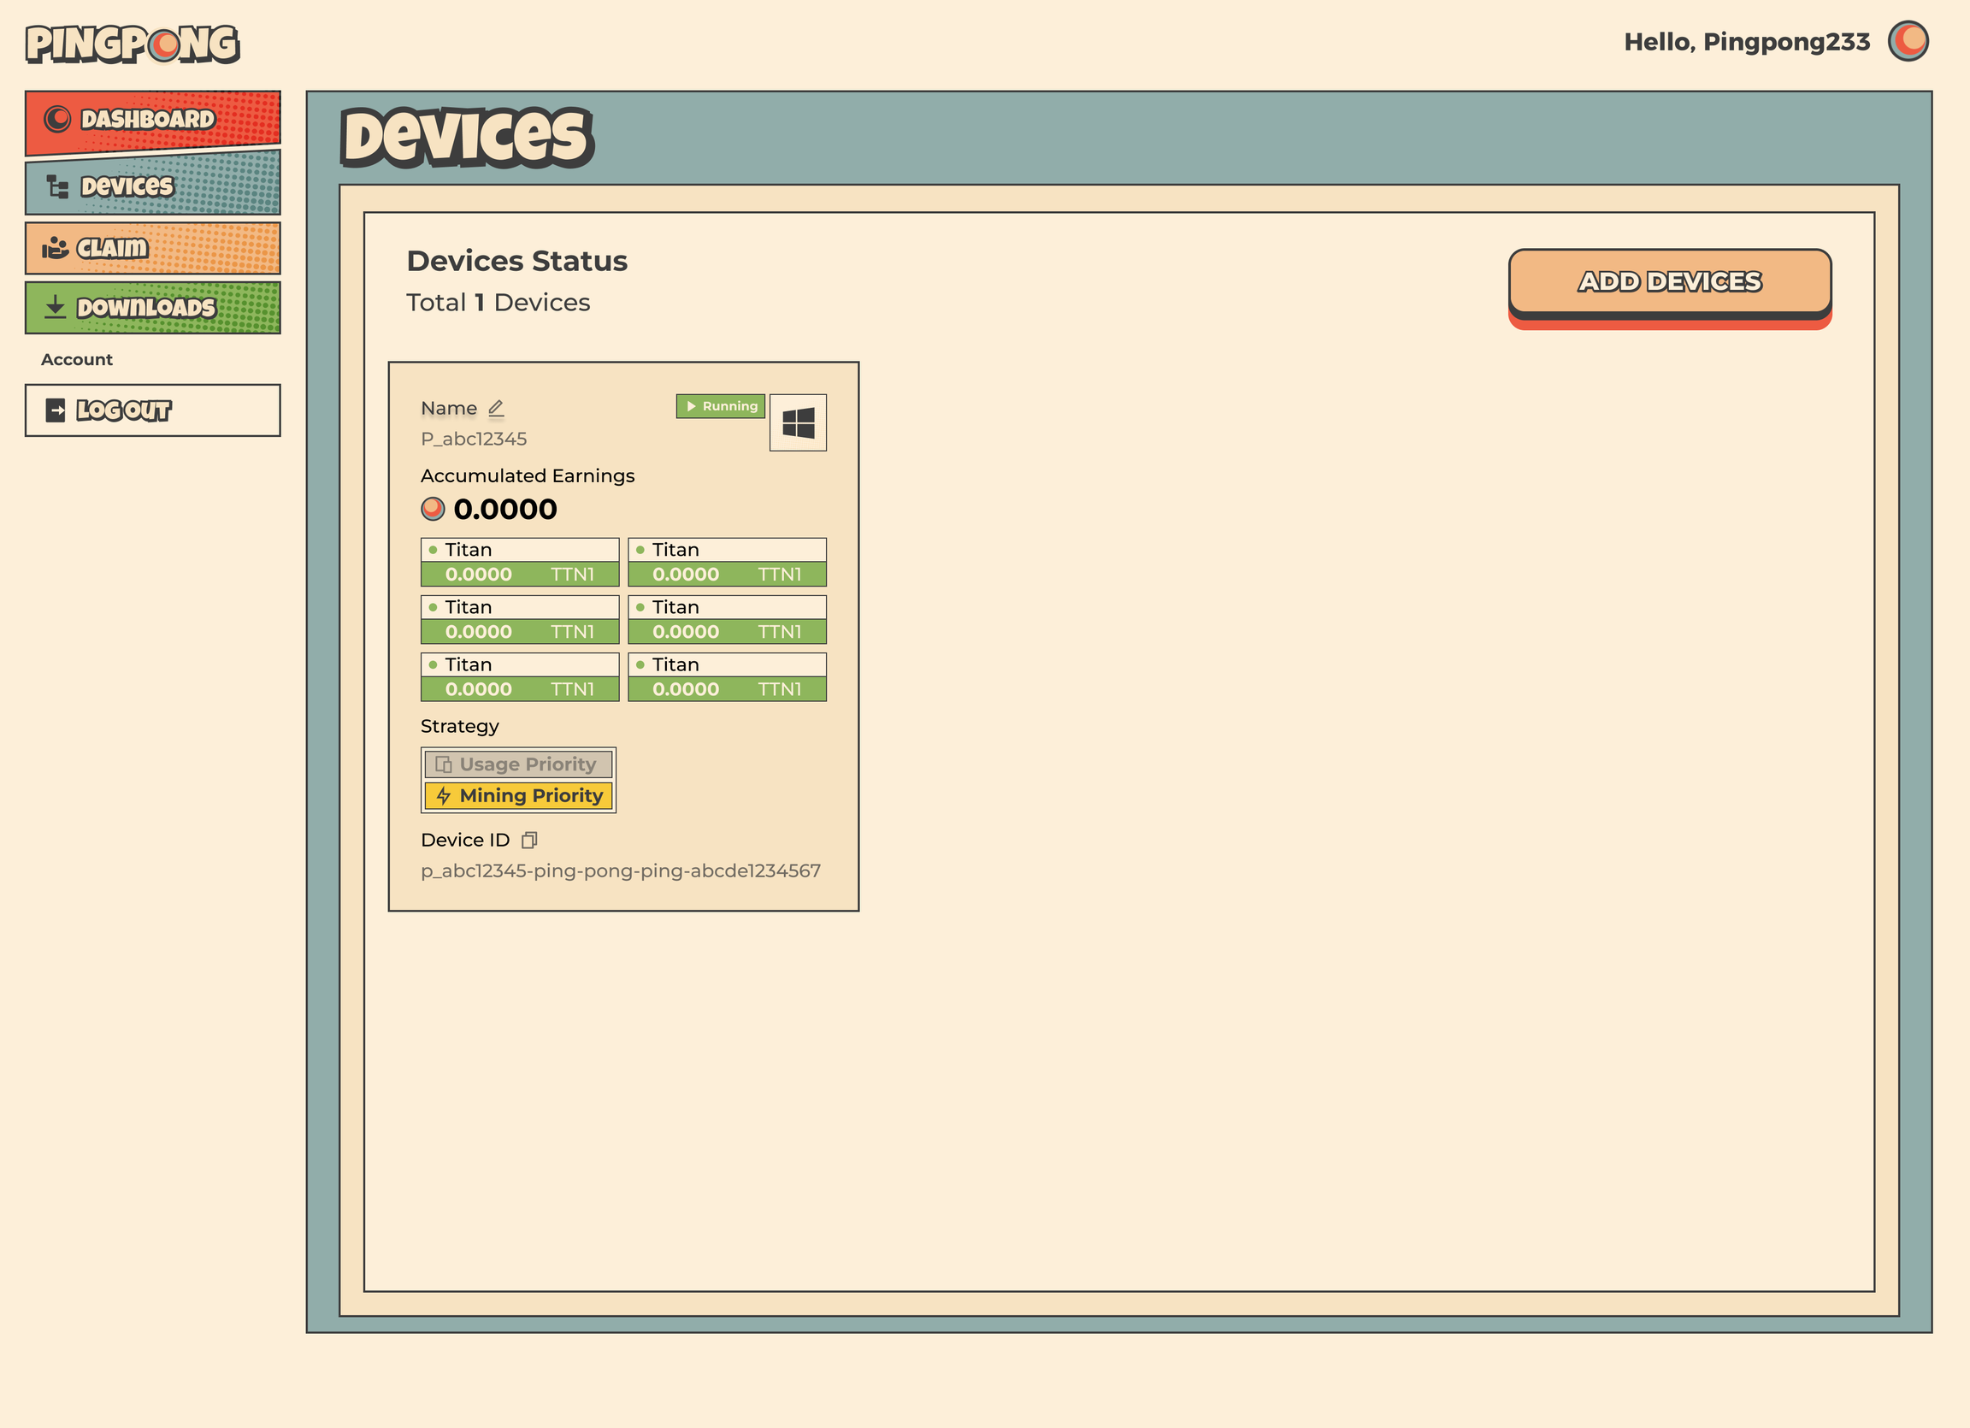1970x1428 pixels.
Task: Click the Total 1 Devices text
Action: [498, 303]
